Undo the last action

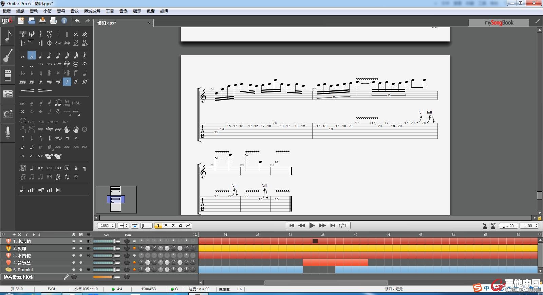coord(77,21)
